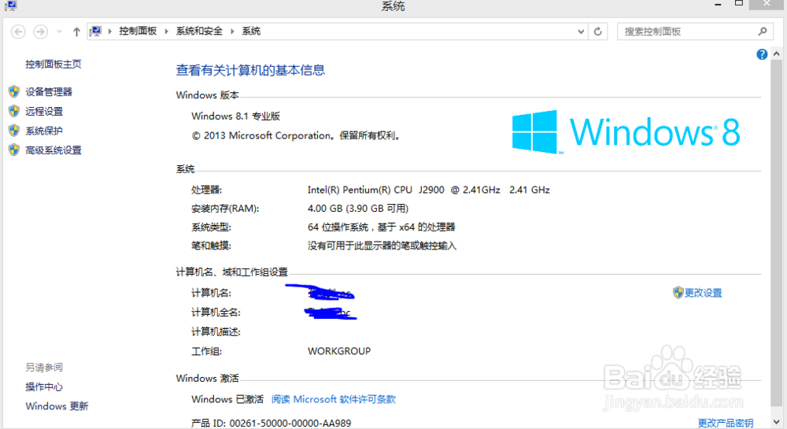Maximize the 系统 window
The height and width of the screenshot is (429, 787).
click(x=739, y=4)
